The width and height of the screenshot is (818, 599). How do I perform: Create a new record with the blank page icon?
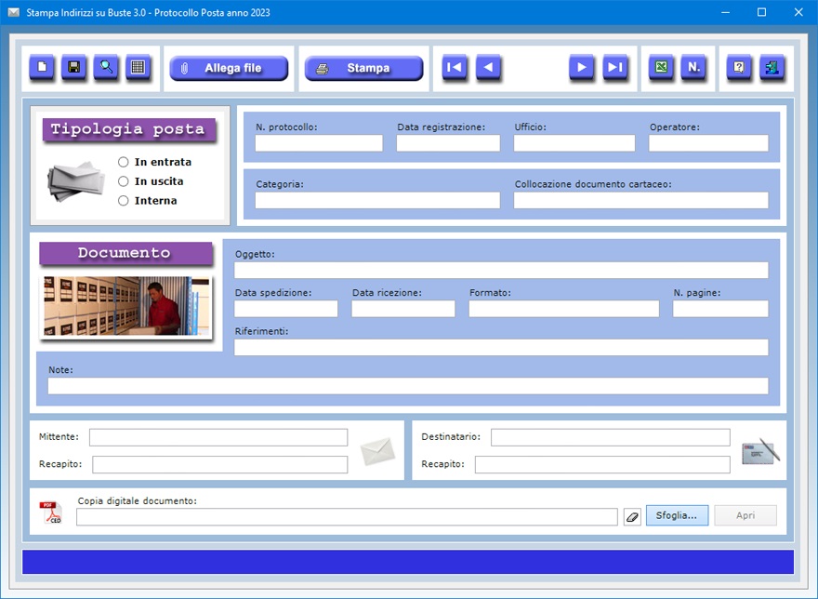click(x=42, y=67)
